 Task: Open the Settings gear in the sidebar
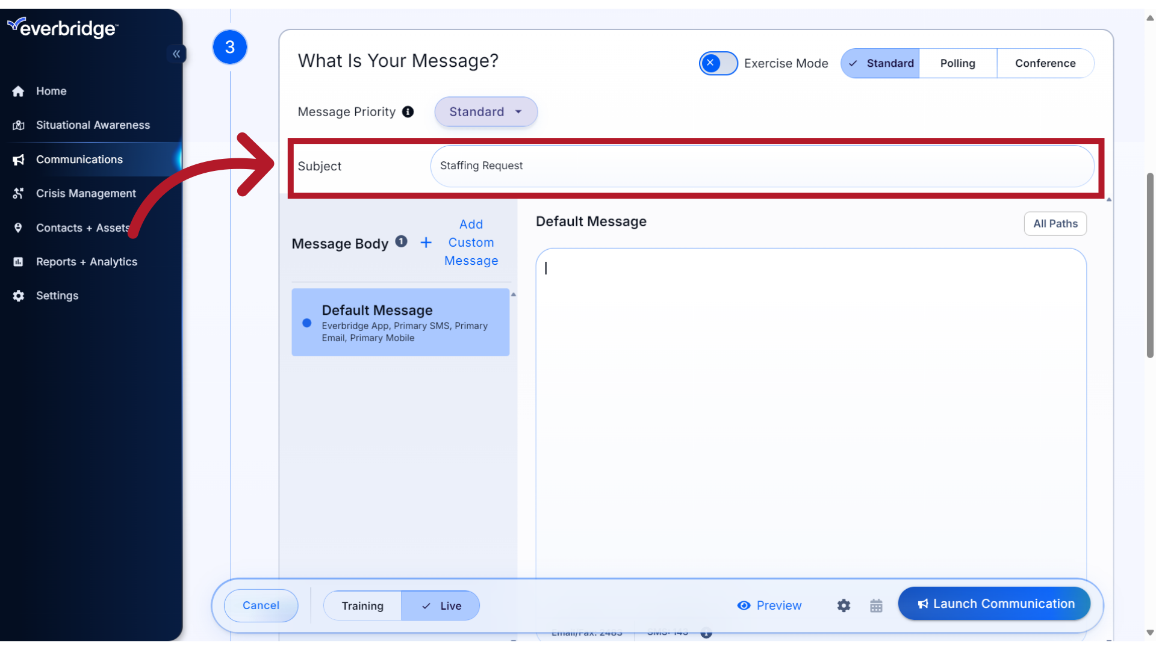(18, 296)
